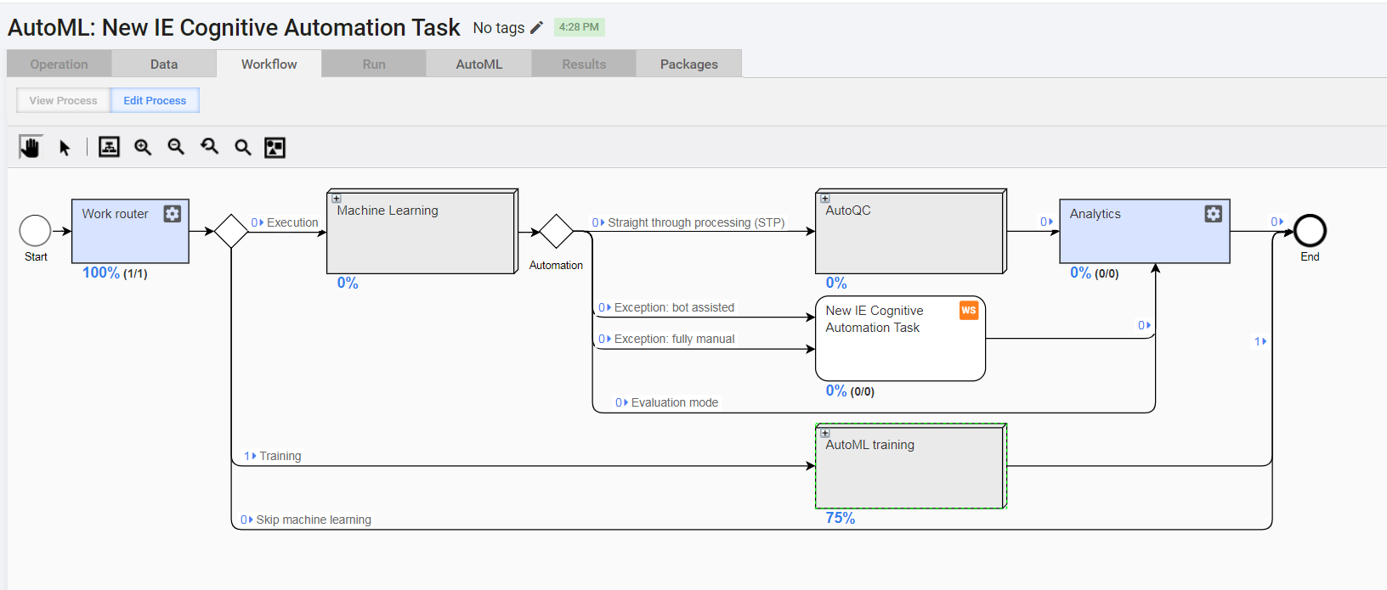Click the Automation gateway diamond
The height and width of the screenshot is (590, 1387).
(557, 231)
